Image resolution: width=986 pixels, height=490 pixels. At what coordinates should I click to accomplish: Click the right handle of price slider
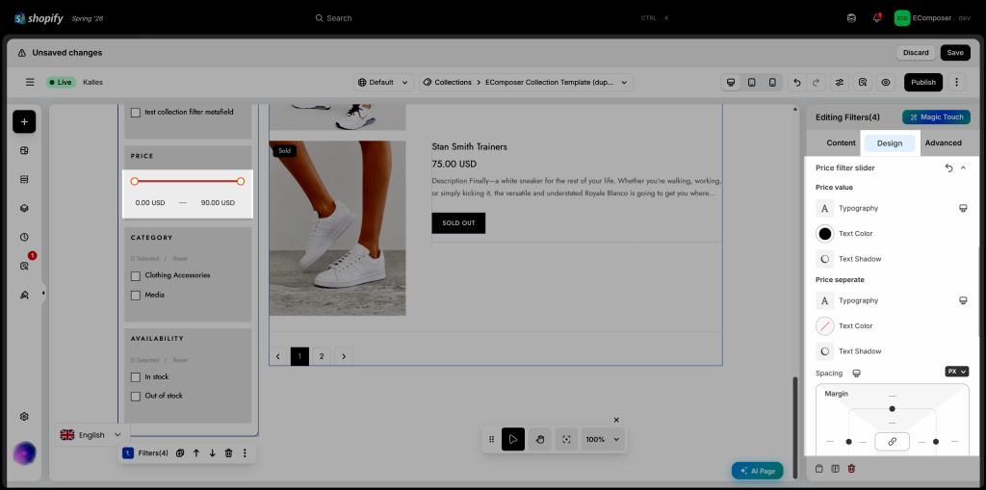[x=240, y=181]
